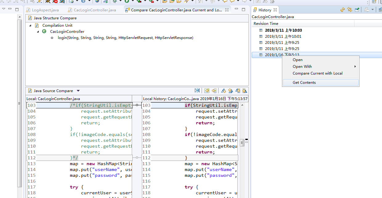Select revision 2019/3/11 上午10:01
This screenshot has width=382, height=198.
283,37
